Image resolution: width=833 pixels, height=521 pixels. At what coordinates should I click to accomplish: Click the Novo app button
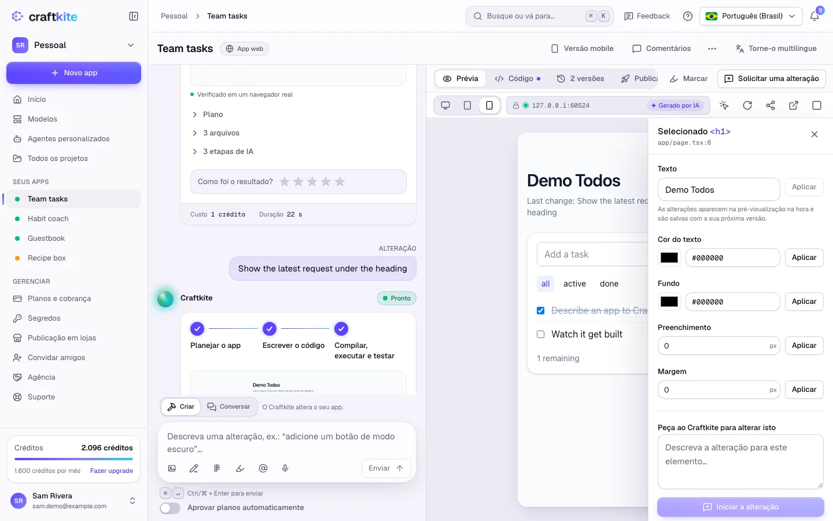[x=73, y=73]
